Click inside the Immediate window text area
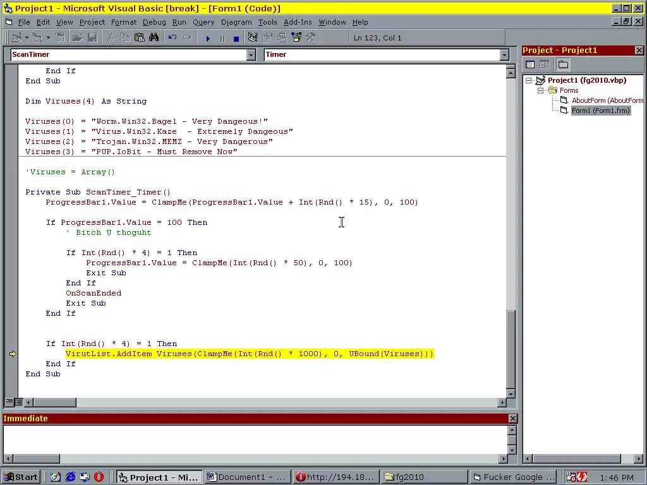The width and height of the screenshot is (647, 485). coord(255,440)
